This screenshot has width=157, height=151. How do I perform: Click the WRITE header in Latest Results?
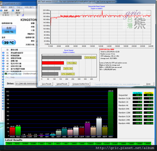[10, 143]
